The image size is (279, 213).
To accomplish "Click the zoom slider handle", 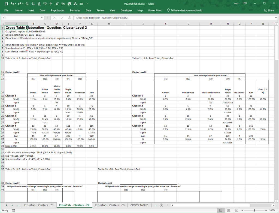I will point(254,210).
